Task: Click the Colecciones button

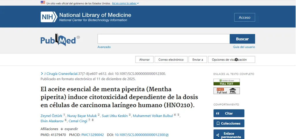Action: pyautogui.click(x=229, y=123)
